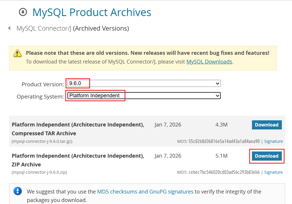Open the MySQL Downloads link
Viewport: 292px width, 204px height.
point(209,62)
